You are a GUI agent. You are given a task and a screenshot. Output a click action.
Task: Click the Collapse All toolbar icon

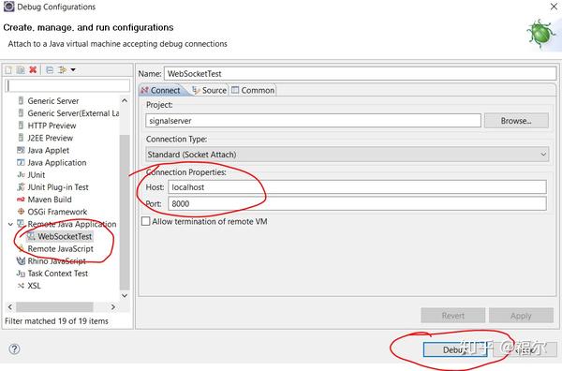click(x=50, y=70)
